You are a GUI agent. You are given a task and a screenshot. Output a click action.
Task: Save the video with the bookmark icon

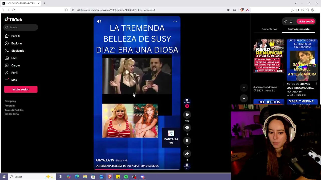(187, 141)
